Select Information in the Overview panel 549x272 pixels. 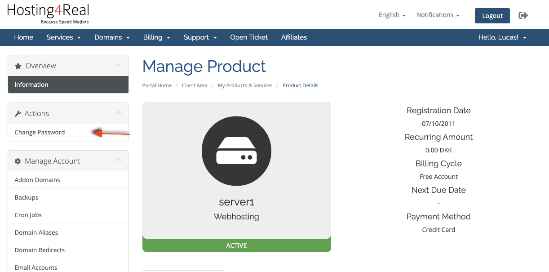point(31,85)
